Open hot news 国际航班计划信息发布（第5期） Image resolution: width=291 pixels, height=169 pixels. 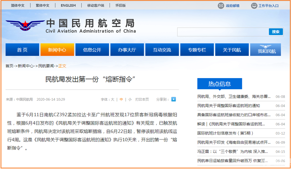point(225,133)
